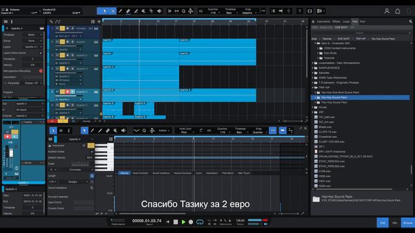The width and height of the screenshot is (415, 233).
Task: Click the zoom magnifier in piano editor toolbar
Action: (144, 131)
